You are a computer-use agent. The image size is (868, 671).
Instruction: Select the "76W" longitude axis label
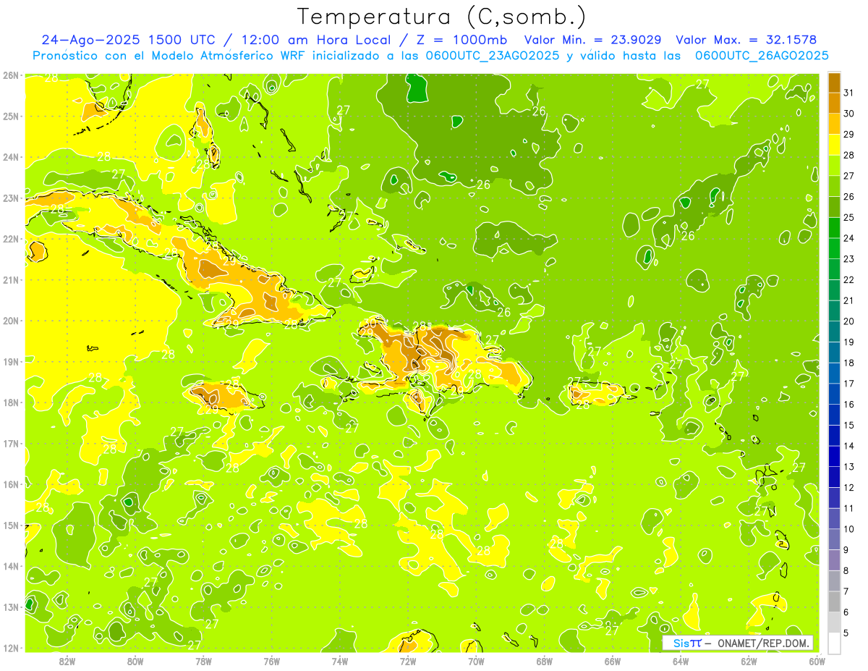(x=272, y=661)
